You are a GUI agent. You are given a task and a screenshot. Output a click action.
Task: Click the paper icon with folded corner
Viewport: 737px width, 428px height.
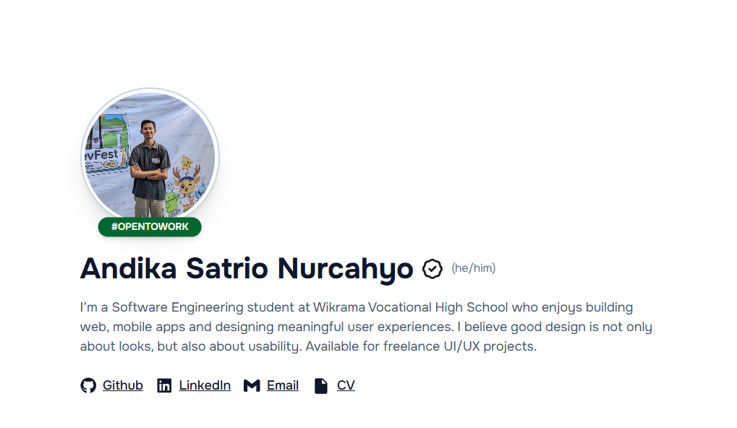point(320,385)
